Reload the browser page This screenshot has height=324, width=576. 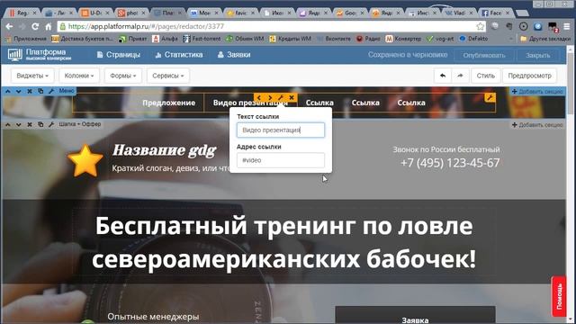click(35, 26)
